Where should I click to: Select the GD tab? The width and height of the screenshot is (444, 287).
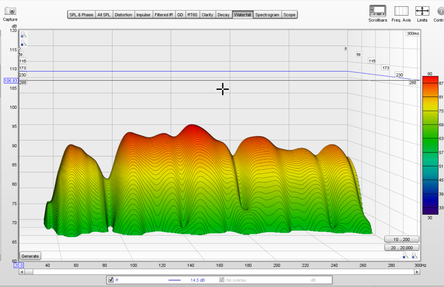(180, 15)
